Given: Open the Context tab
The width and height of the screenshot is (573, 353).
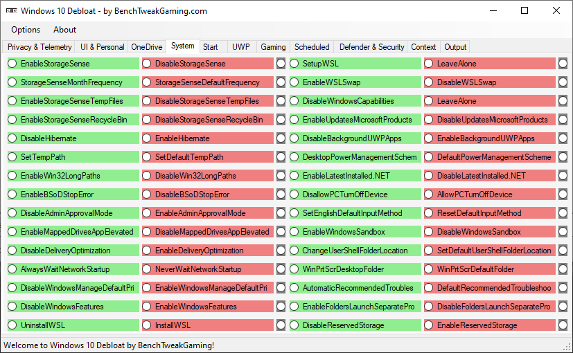Looking at the screenshot, I should point(423,47).
